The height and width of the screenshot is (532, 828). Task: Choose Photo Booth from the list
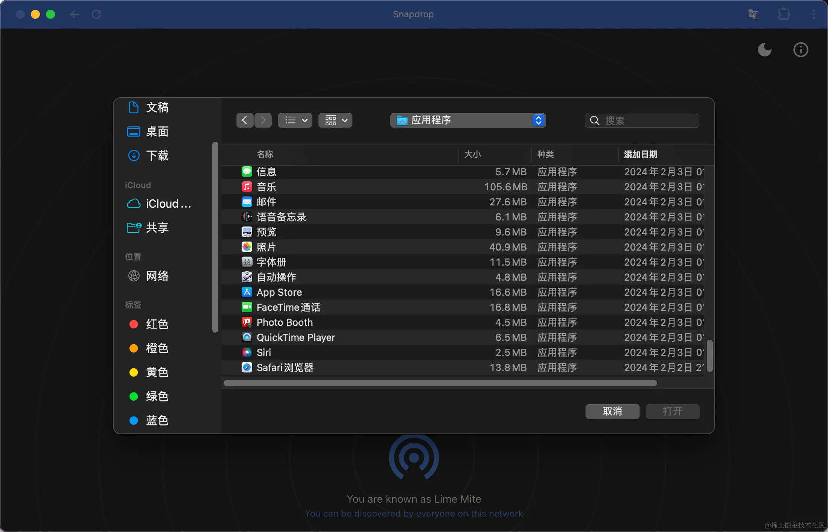(285, 322)
